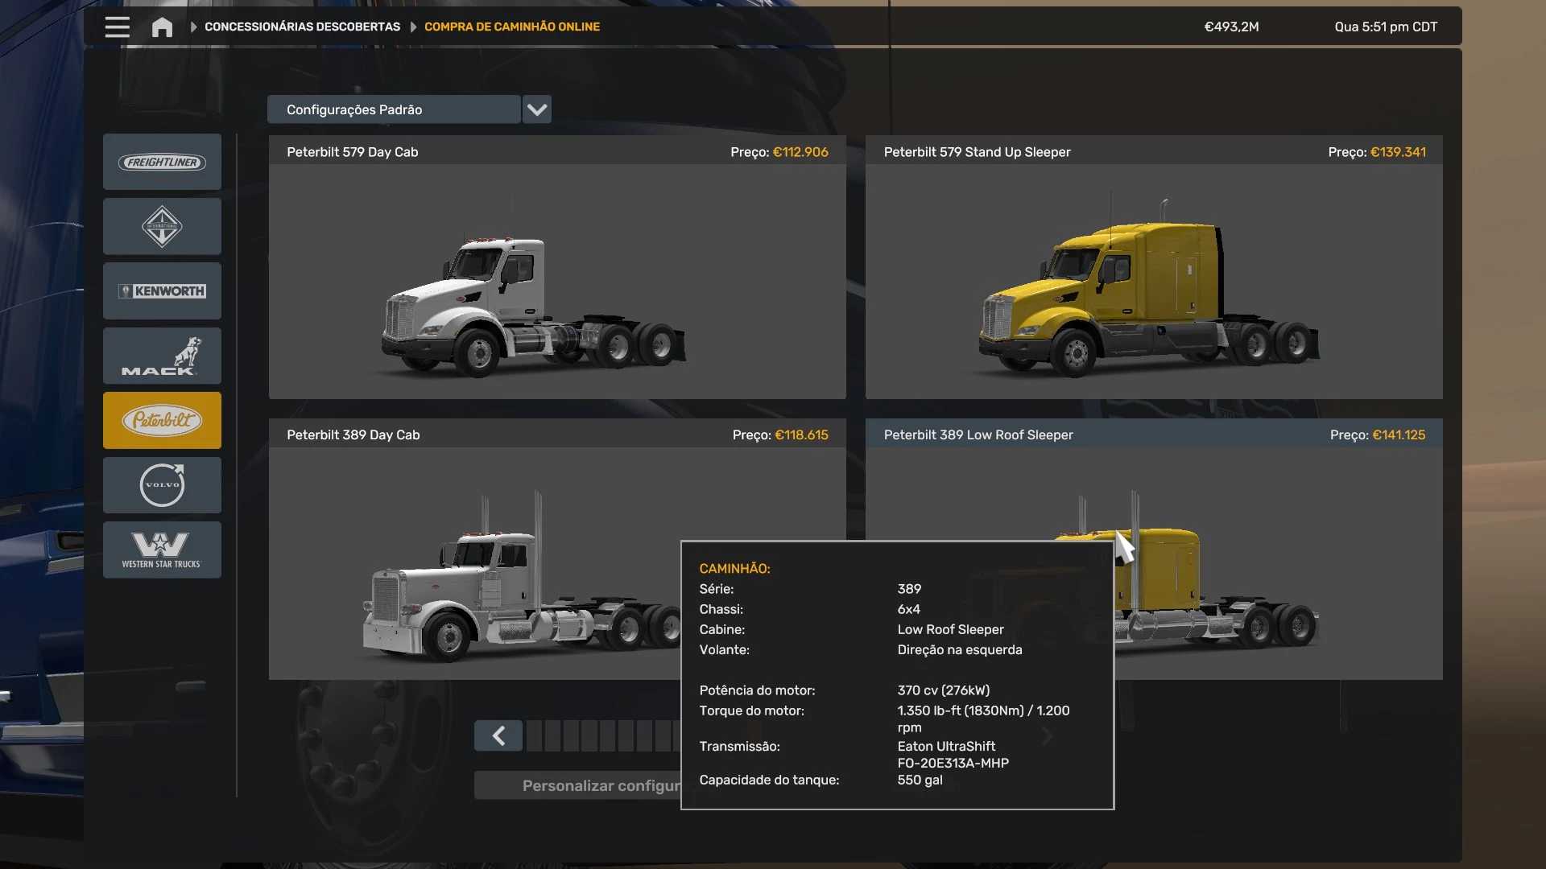The image size is (1546, 869).
Task: Open the Configurações Padrão combo box
Action: (x=394, y=109)
